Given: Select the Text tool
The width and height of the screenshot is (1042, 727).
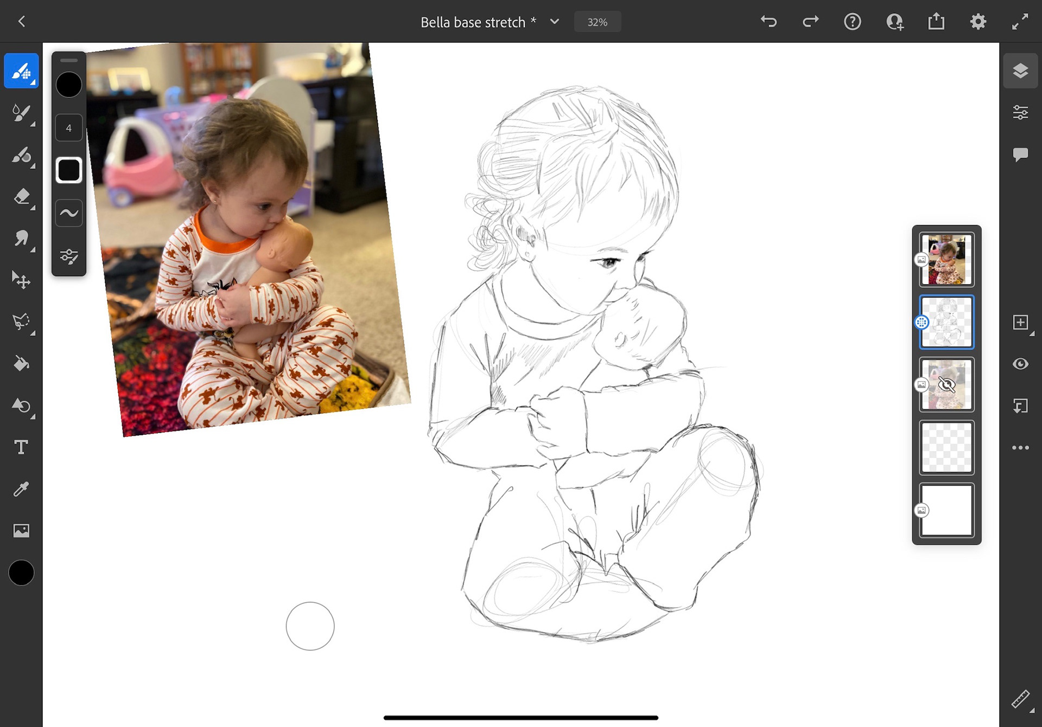Looking at the screenshot, I should [21, 447].
